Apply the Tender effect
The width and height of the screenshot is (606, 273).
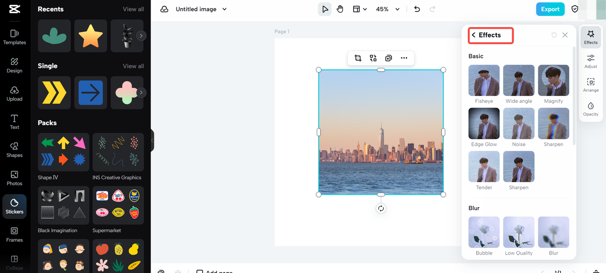484,166
